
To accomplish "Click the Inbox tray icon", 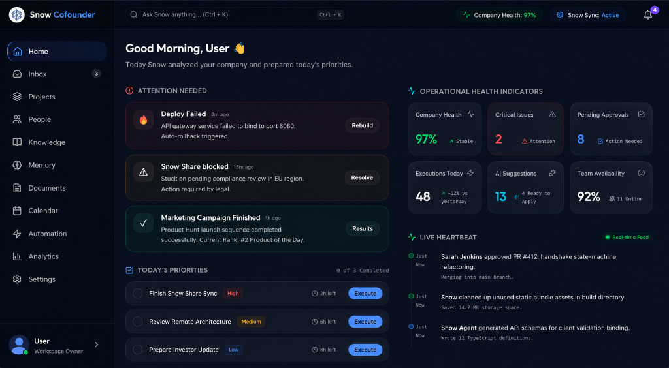I will click(x=17, y=74).
